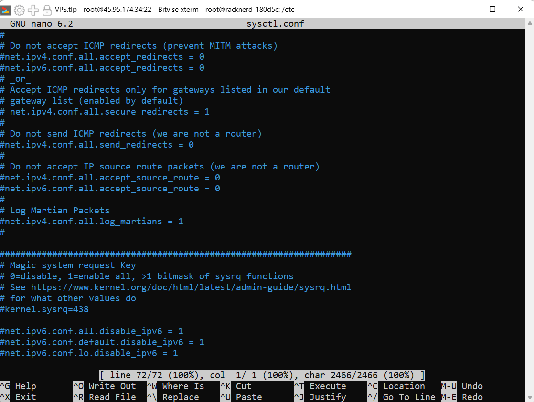Viewport: 534px width, 402px height.
Task: Click the M-U Undo shortcut
Action: pyautogui.click(x=462, y=386)
